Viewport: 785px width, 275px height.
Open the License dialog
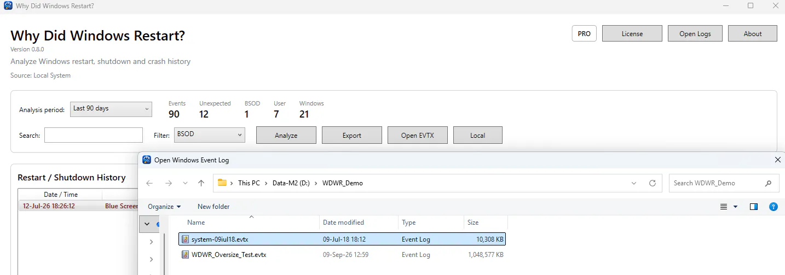[632, 33]
